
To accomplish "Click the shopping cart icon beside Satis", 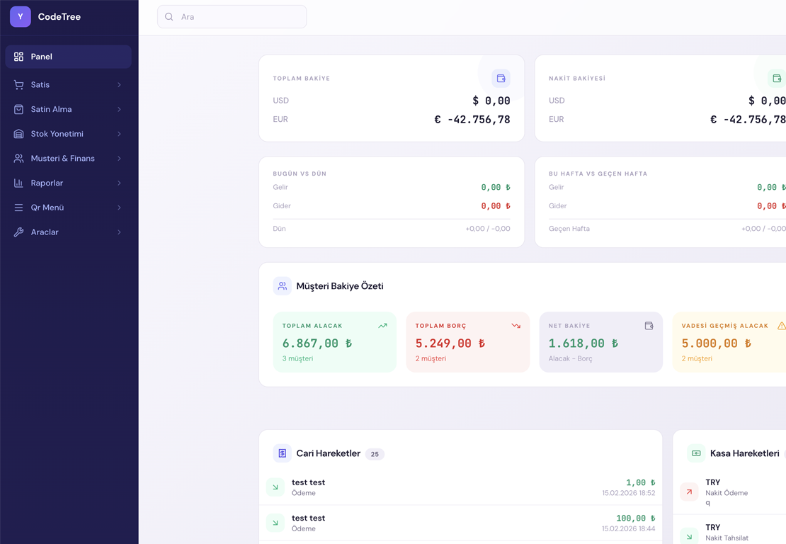I will (x=18, y=85).
